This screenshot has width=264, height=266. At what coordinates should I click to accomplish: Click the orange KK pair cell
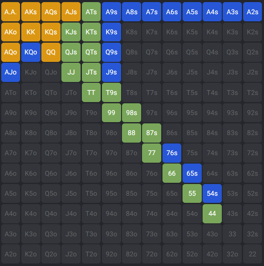point(30,32)
